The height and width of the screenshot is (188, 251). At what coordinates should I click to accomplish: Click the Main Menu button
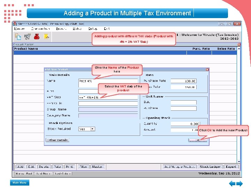(20, 182)
